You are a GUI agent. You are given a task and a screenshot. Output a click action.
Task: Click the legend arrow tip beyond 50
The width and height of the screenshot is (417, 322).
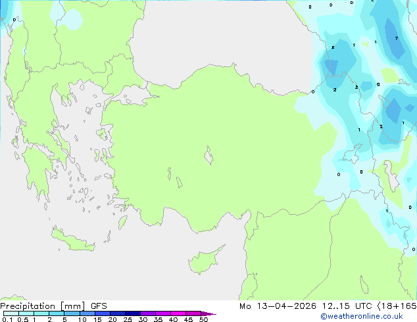point(208,313)
